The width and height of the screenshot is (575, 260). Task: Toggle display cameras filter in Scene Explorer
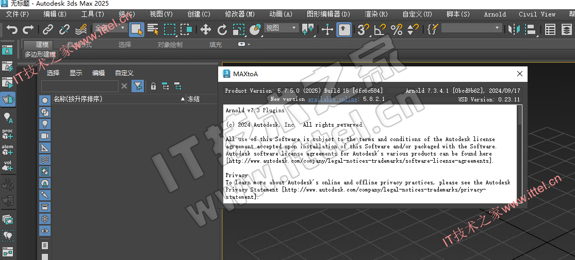(45, 136)
